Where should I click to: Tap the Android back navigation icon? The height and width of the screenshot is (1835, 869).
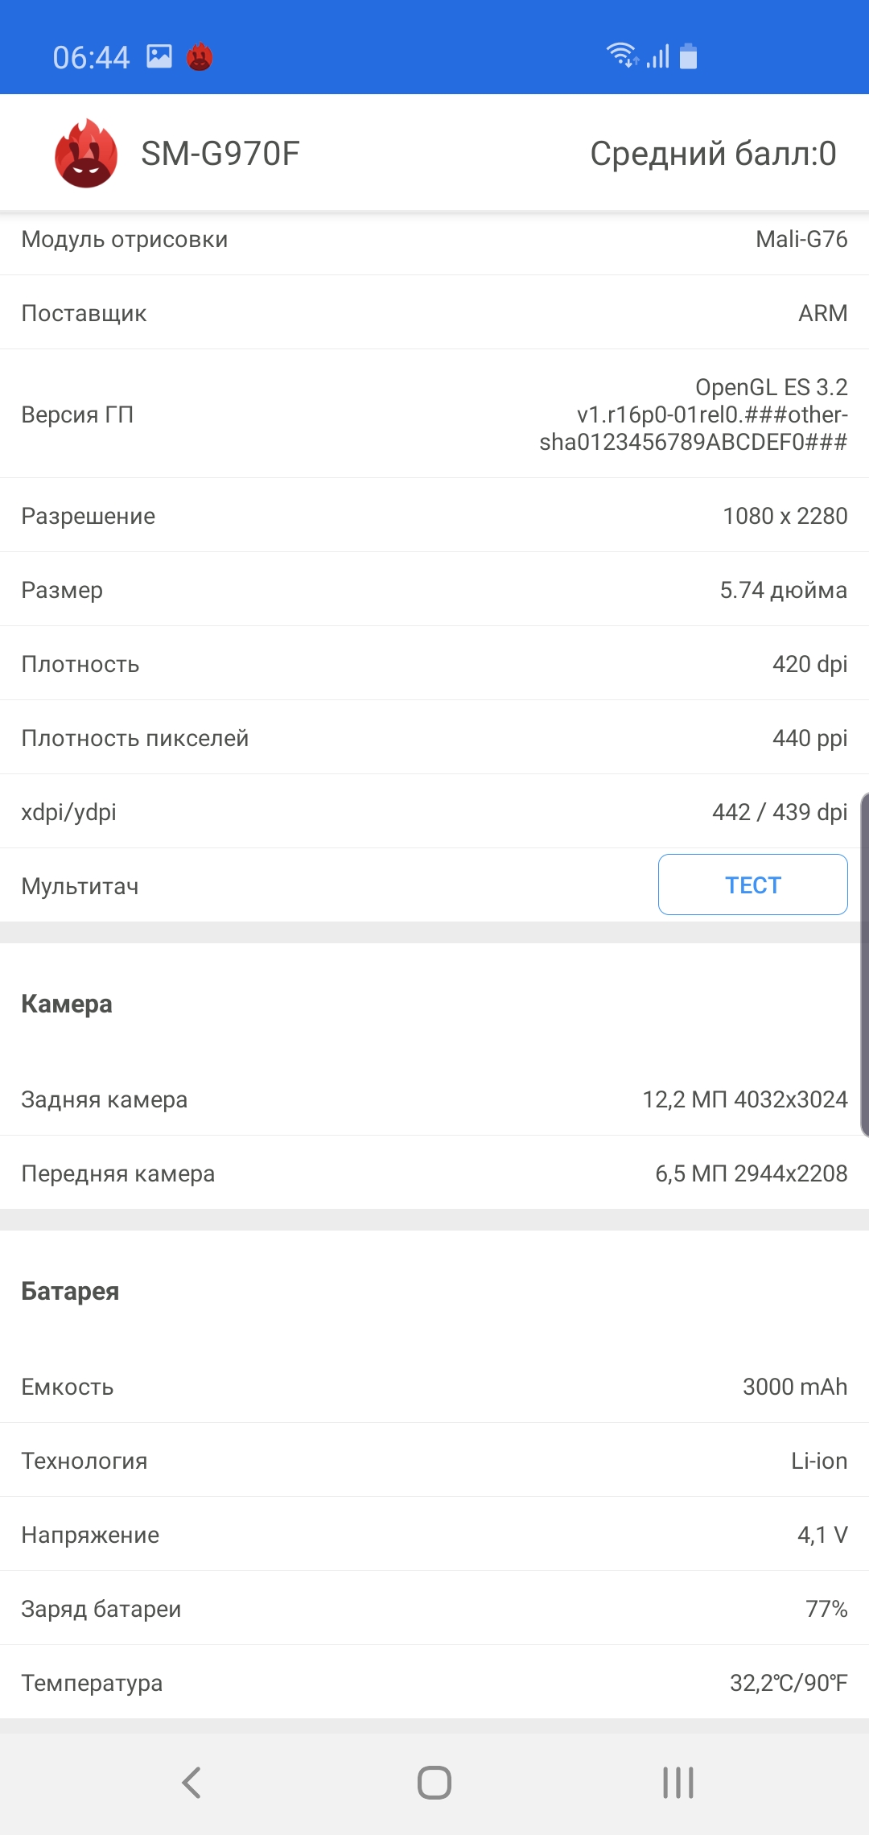click(x=192, y=1782)
